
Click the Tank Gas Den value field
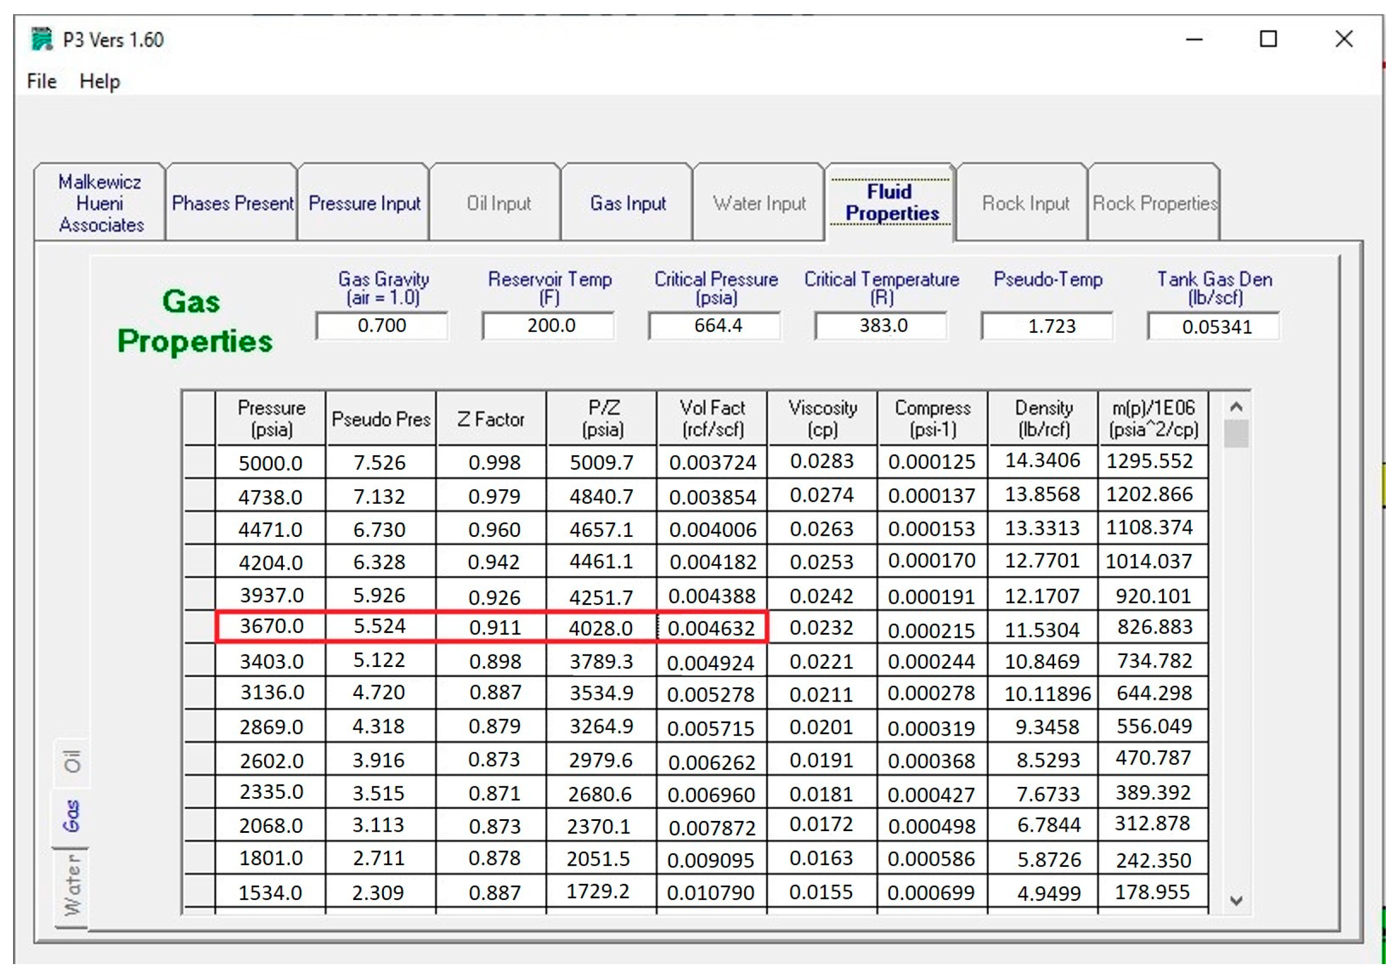(1215, 327)
